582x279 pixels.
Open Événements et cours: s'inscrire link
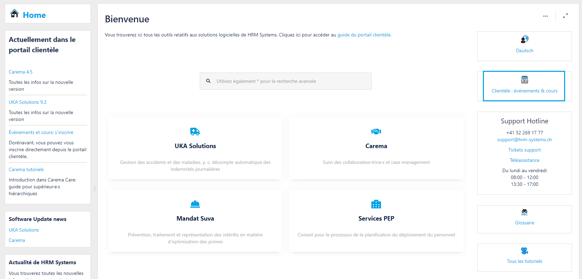[x=41, y=132]
